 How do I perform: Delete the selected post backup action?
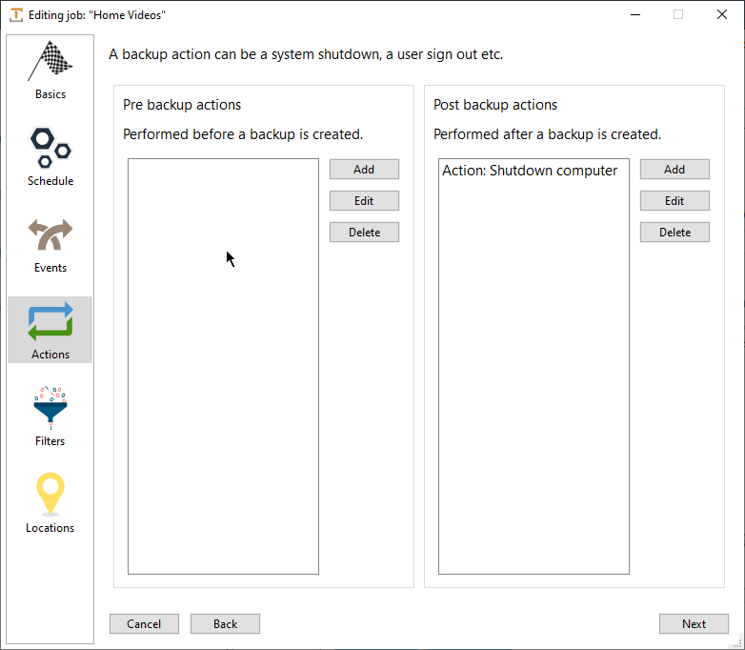[675, 232]
